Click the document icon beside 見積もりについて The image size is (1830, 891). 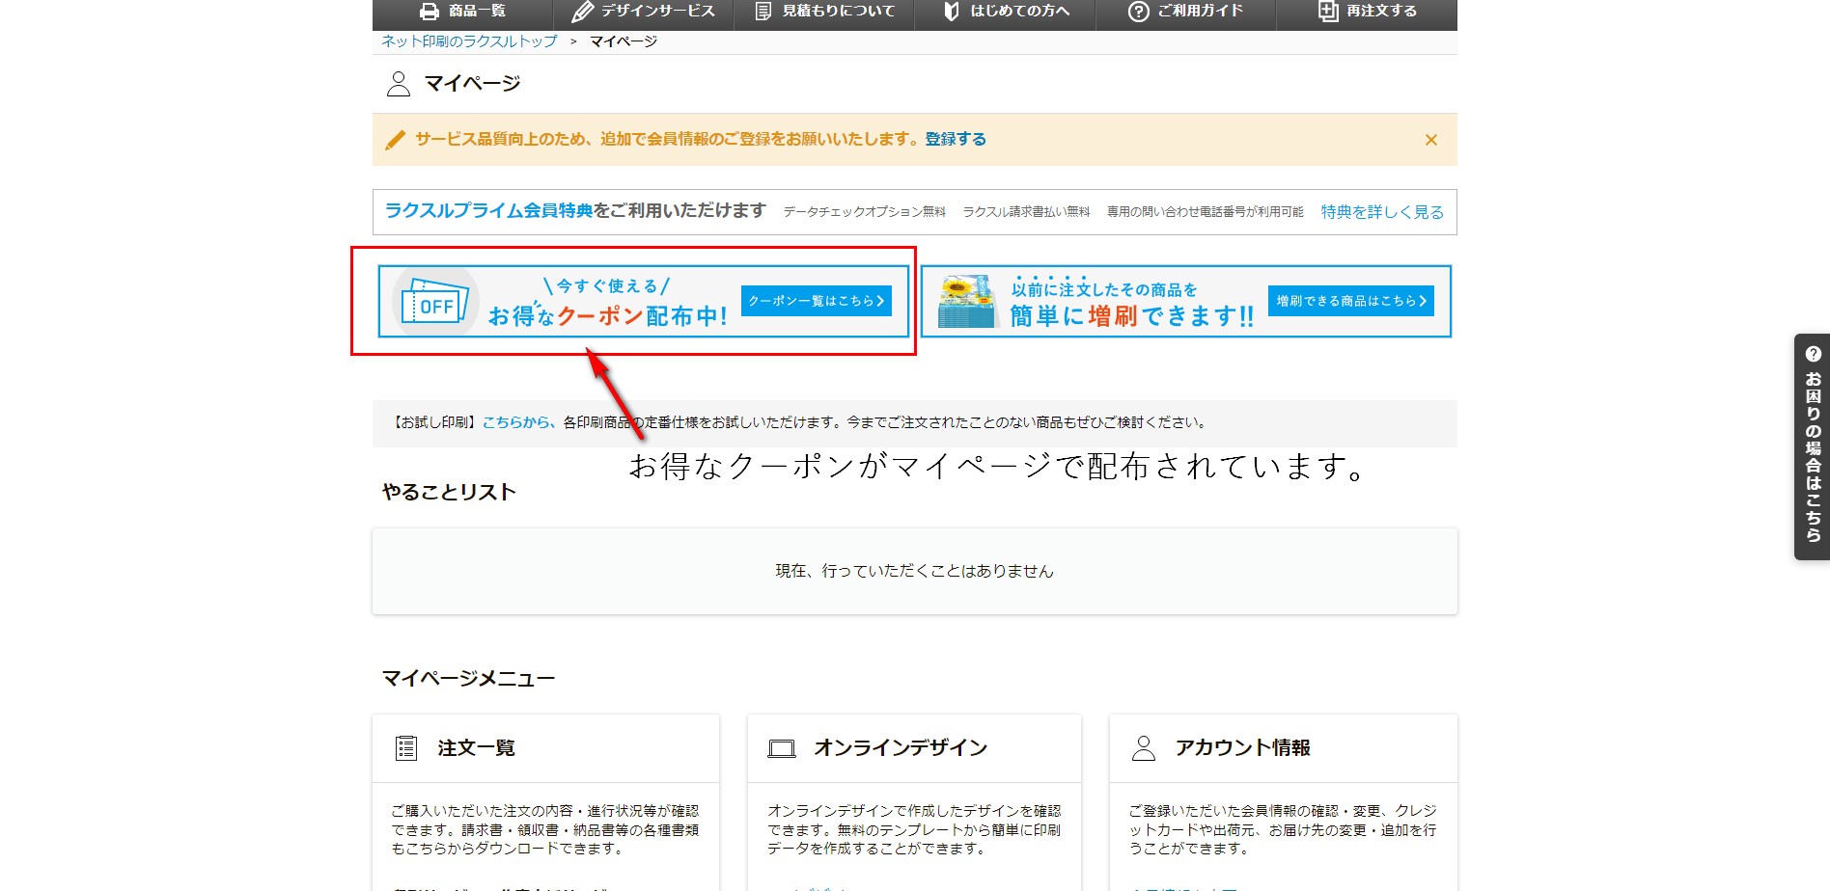763,12
